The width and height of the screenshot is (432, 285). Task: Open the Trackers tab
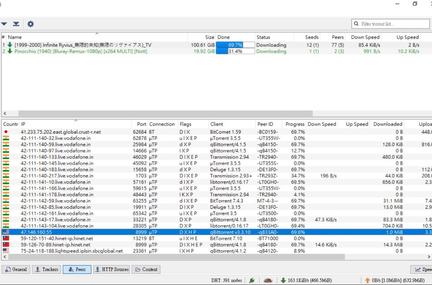[47, 269]
